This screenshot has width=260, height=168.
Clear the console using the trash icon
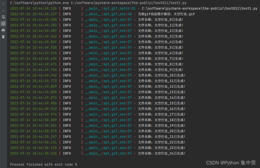click(x=3, y=37)
